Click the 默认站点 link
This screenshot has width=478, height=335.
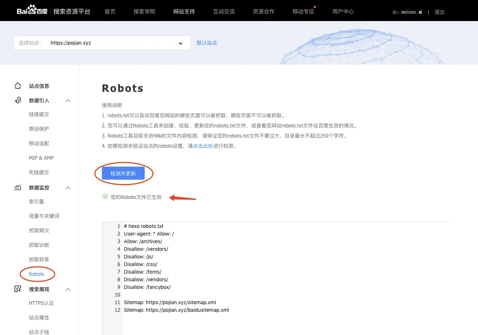[x=207, y=43]
